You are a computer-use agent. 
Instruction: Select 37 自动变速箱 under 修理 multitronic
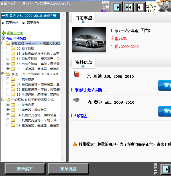pyautogui.click(x=38, y=84)
